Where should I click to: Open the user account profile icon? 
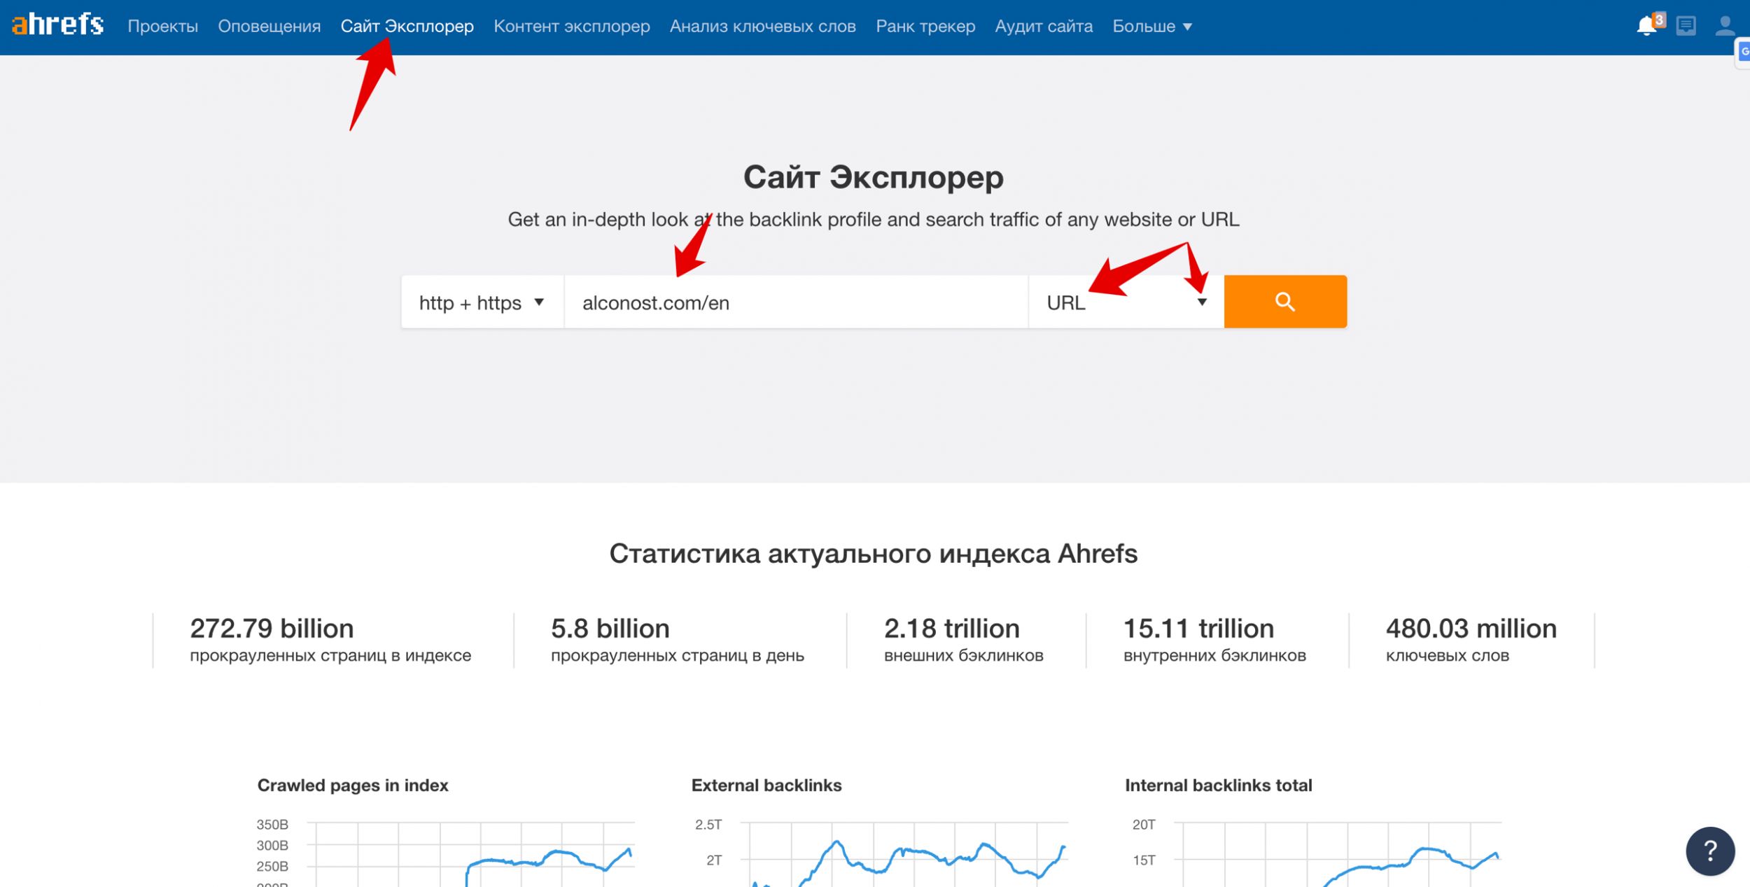1725,27
